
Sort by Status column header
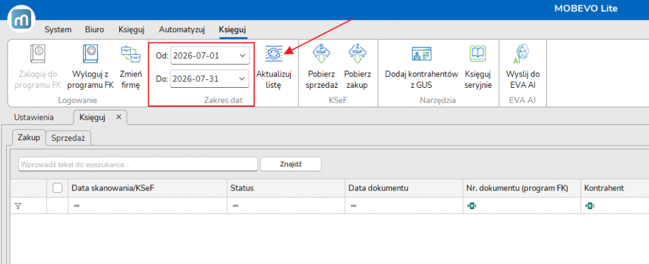click(x=286, y=188)
